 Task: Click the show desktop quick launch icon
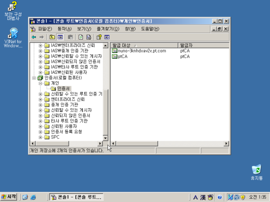click(25, 197)
